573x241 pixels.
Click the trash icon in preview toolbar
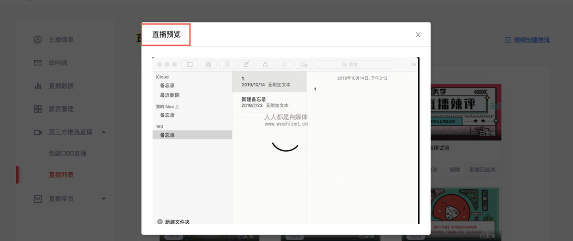click(227, 64)
